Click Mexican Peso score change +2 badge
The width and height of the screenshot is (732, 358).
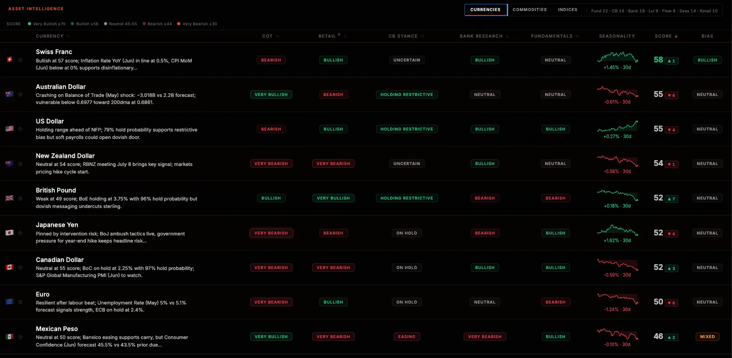(672, 337)
